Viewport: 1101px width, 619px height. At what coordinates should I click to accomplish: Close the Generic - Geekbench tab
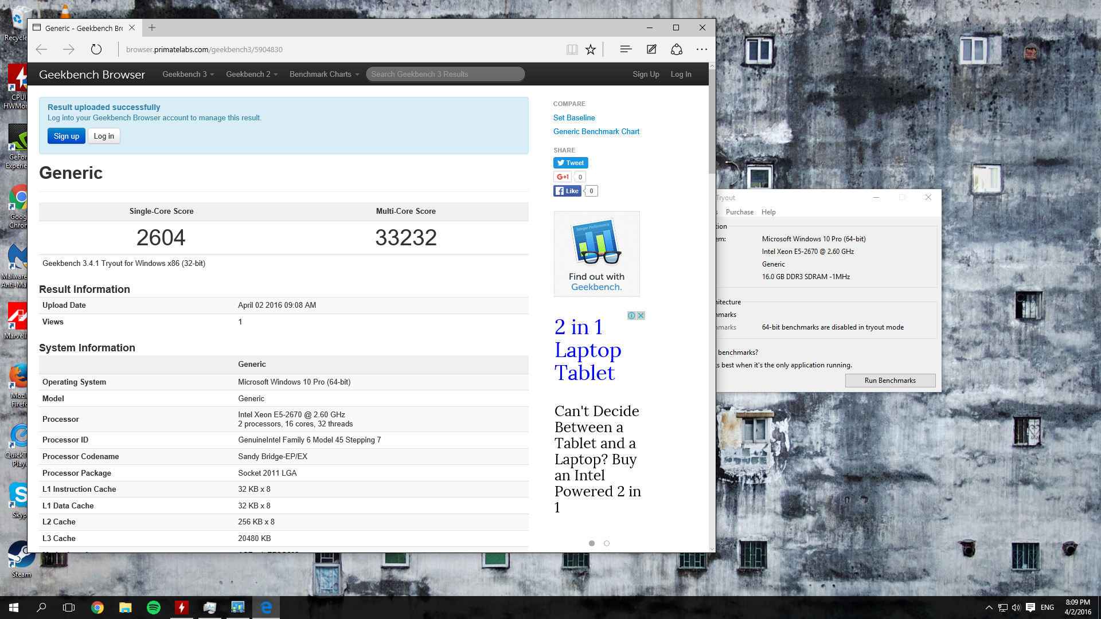pyautogui.click(x=132, y=28)
